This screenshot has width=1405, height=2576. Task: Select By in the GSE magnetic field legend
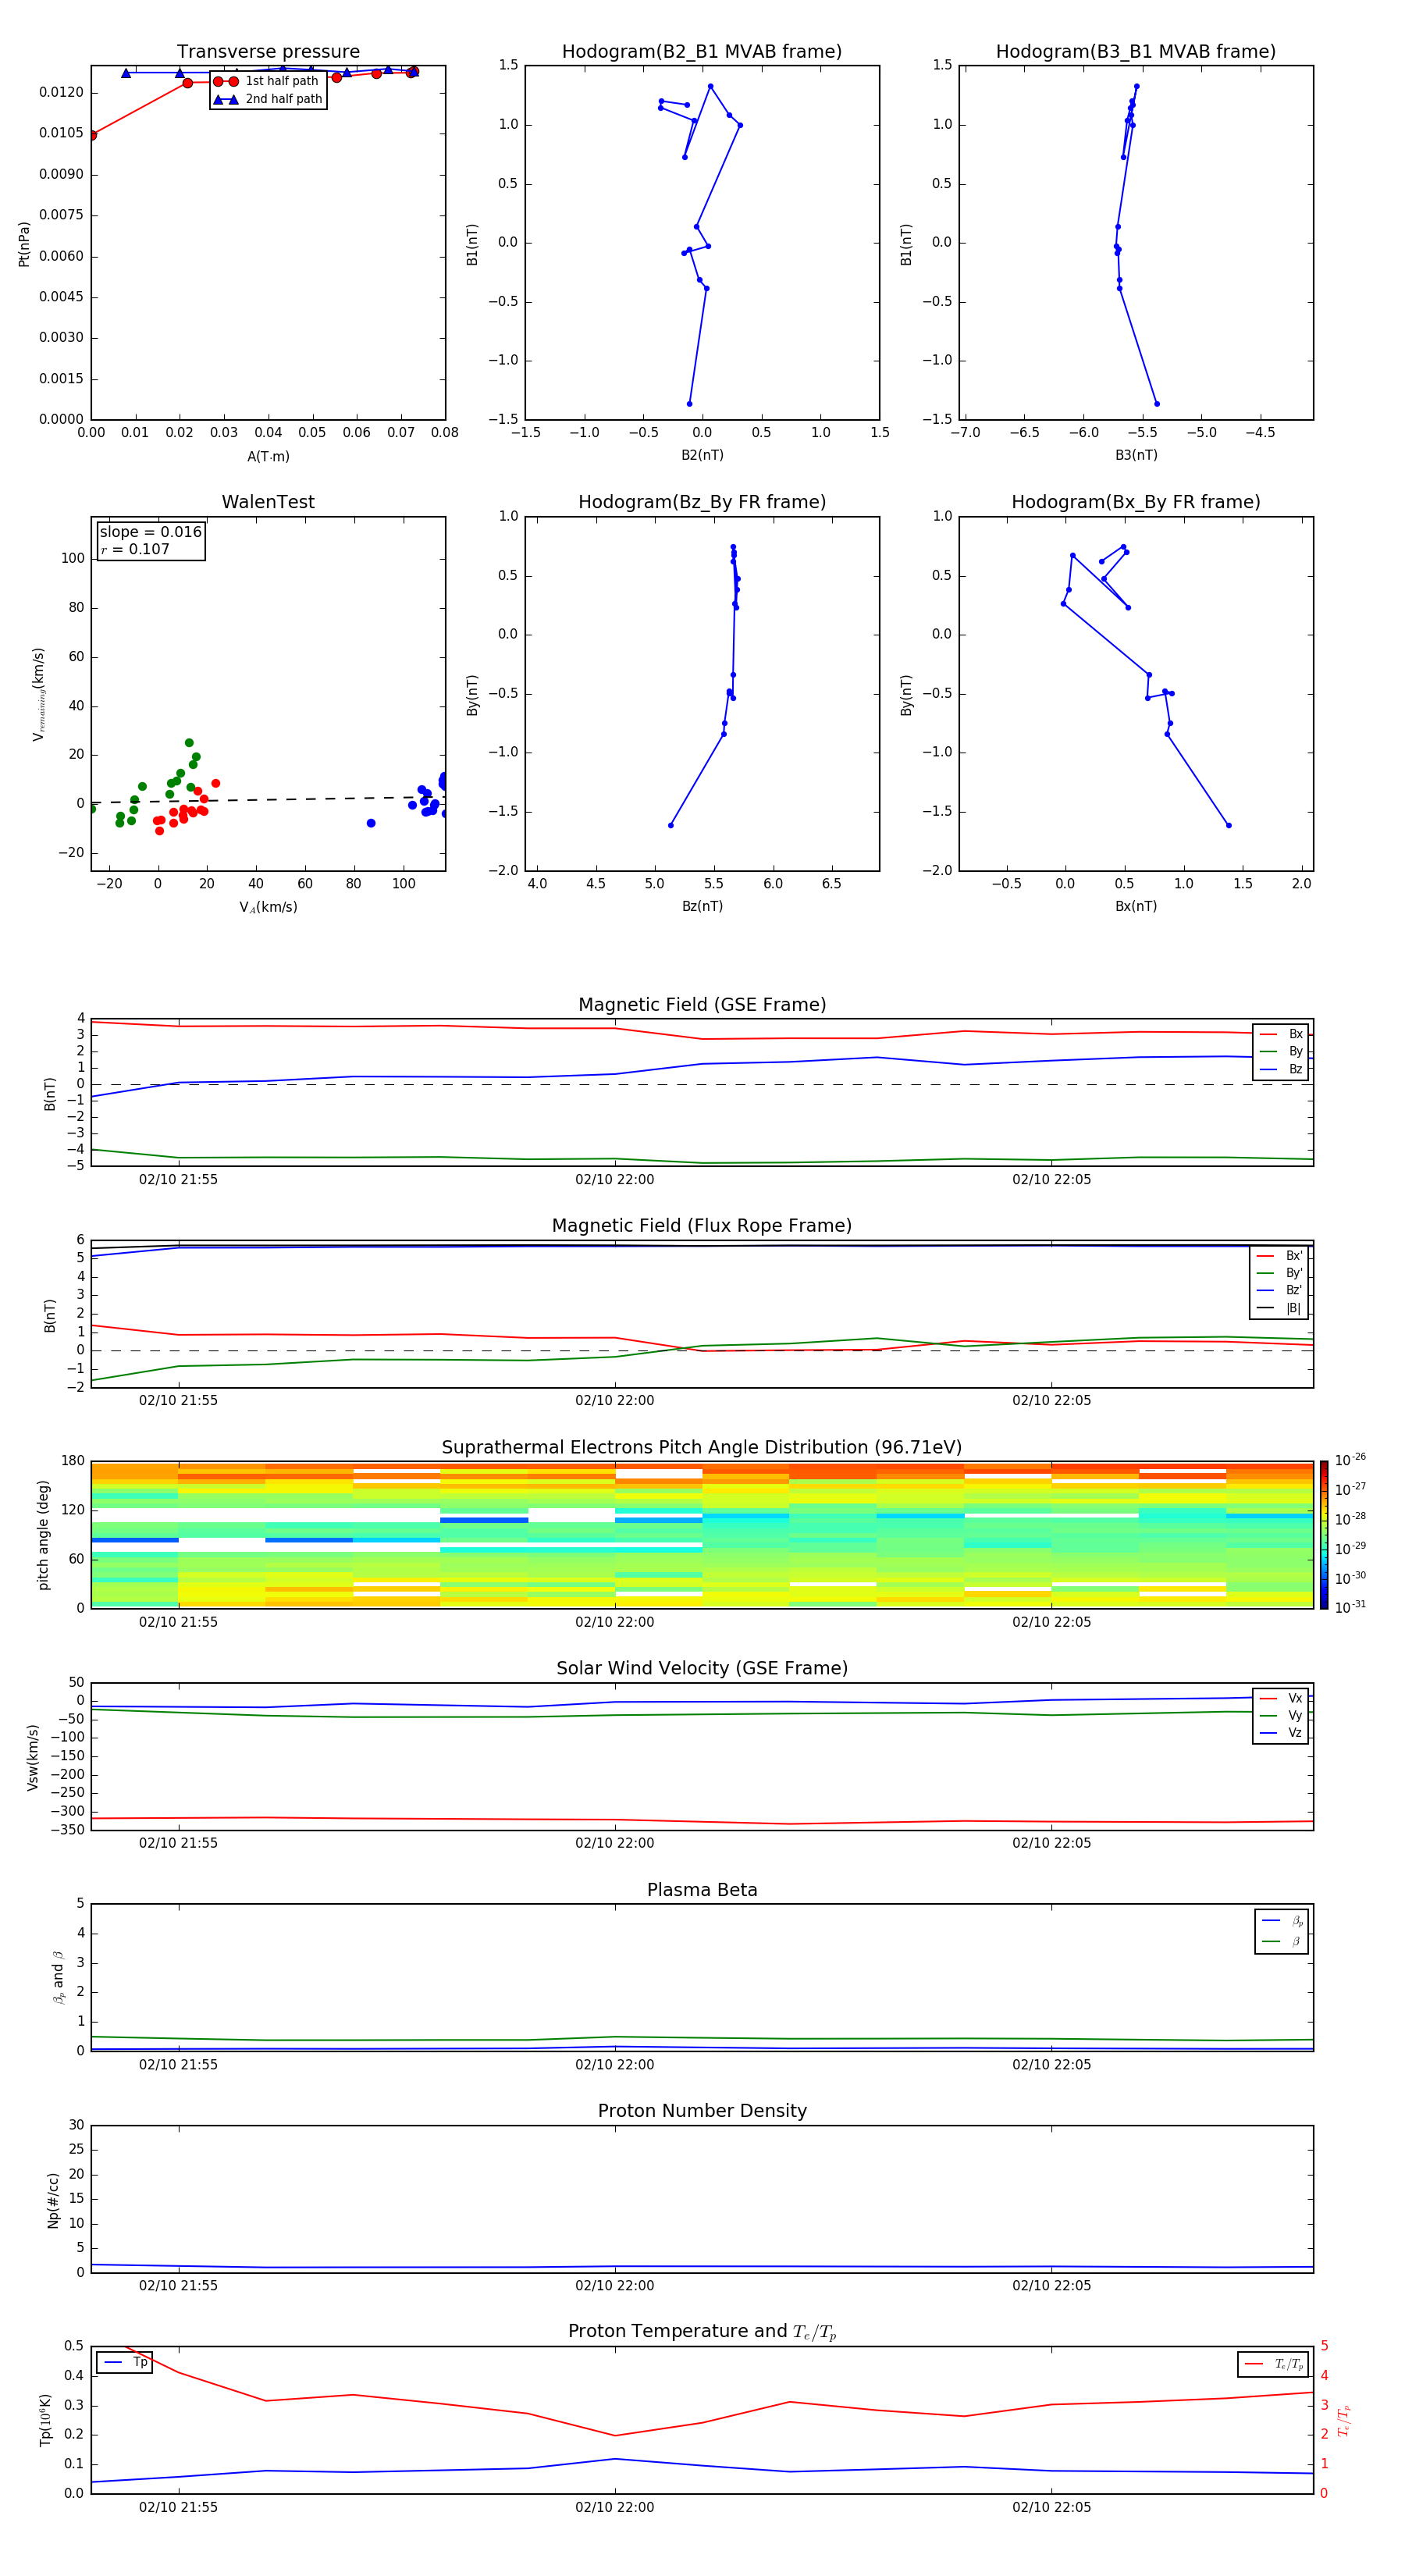coord(1281,1051)
